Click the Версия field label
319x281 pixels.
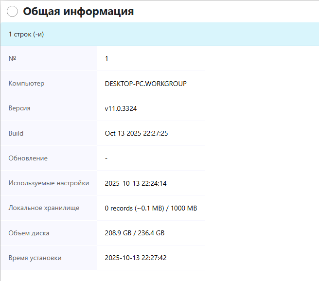click(19, 108)
